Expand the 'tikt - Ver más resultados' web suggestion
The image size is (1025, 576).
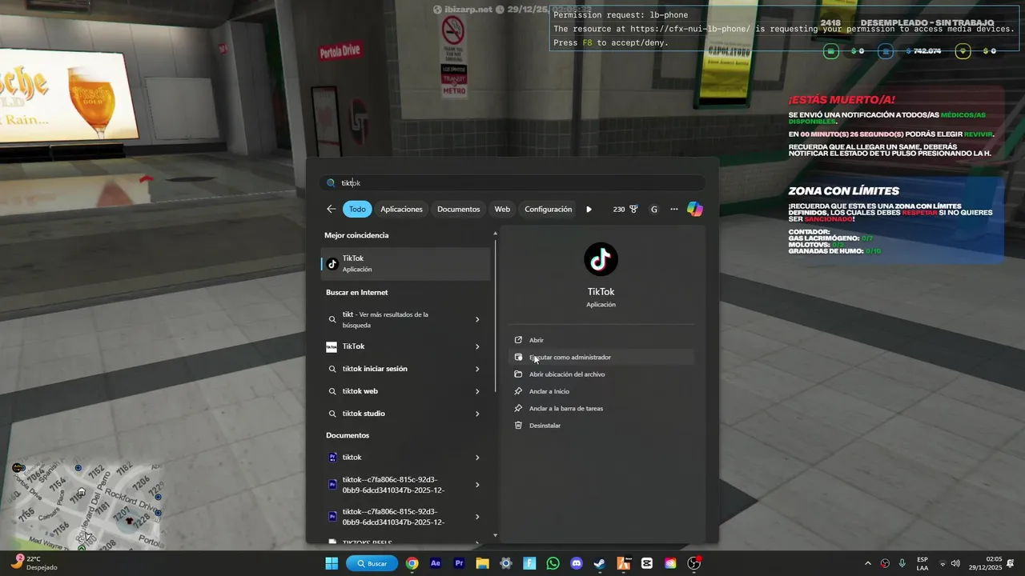click(x=477, y=319)
